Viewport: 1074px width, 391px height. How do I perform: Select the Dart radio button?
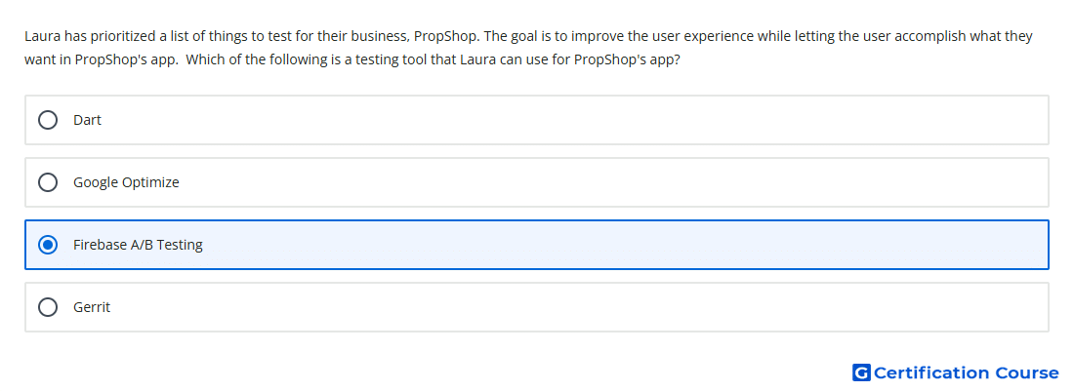pos(48,120)
